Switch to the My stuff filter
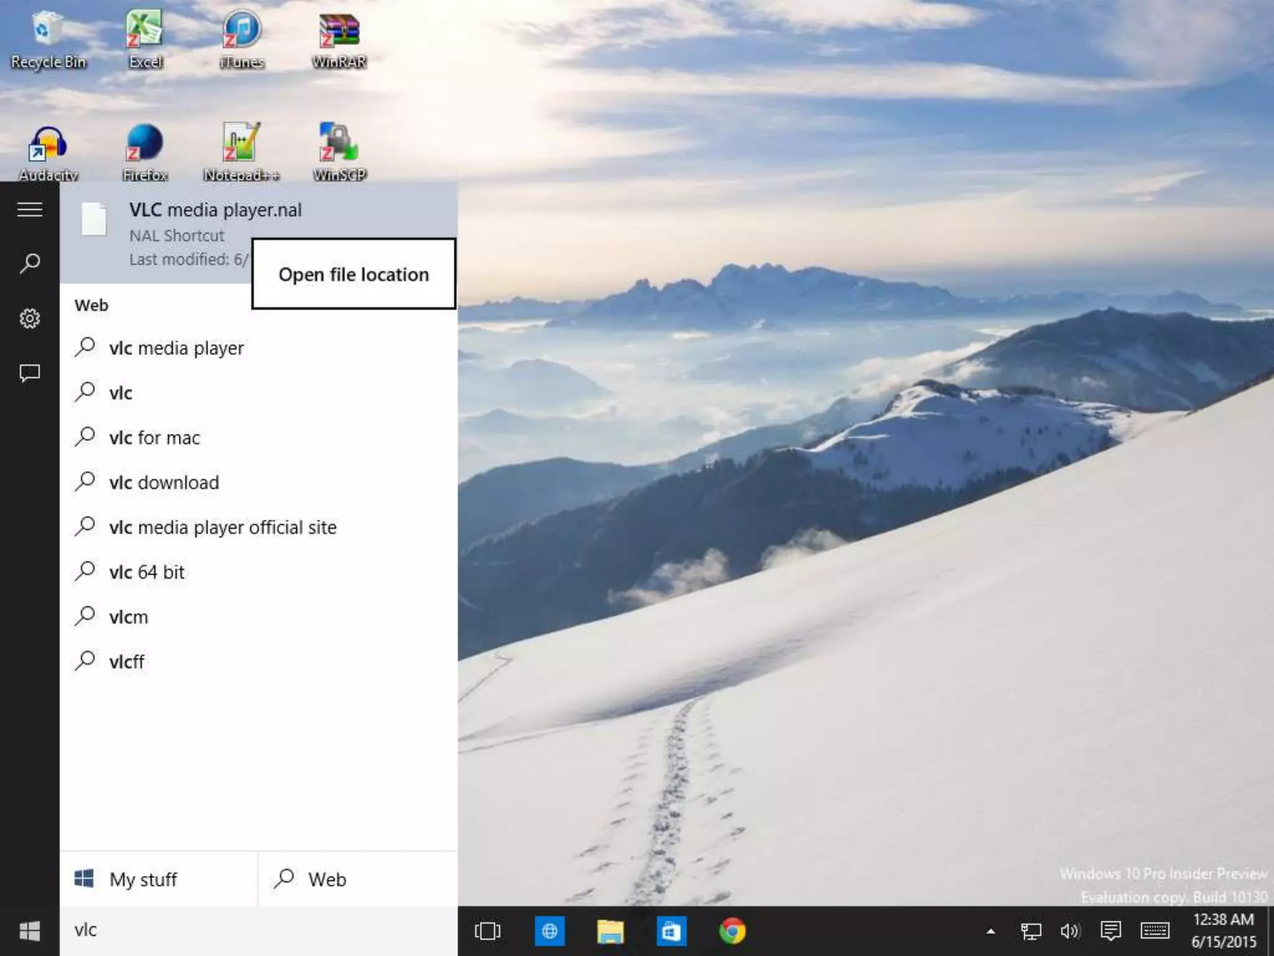Screen dimensions: 1274x956 click(159, 879)
